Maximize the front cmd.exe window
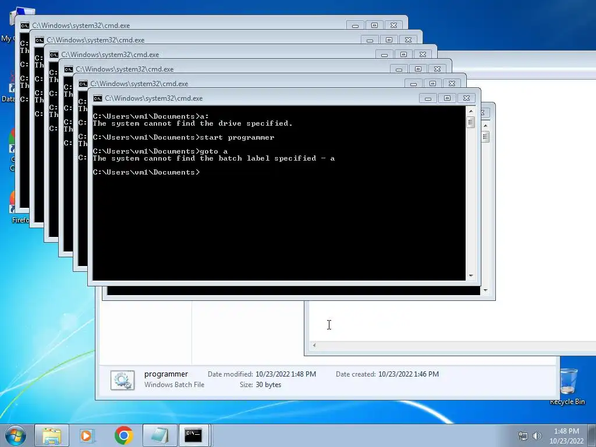The image size is (596, 447). click(x=447, y=98)
